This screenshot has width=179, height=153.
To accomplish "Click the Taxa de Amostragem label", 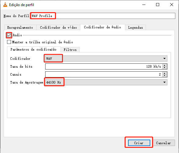I will tap(27, 82).
